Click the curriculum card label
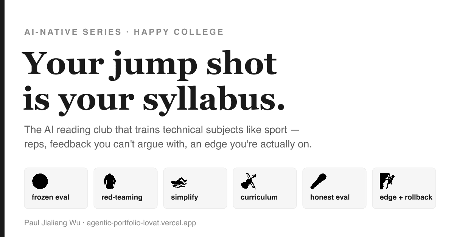 pyautogui.click(x=259, y=197)
